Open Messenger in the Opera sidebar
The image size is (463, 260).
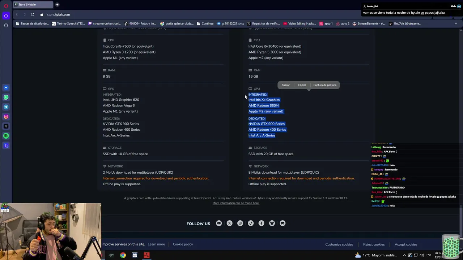pos(6,88)
